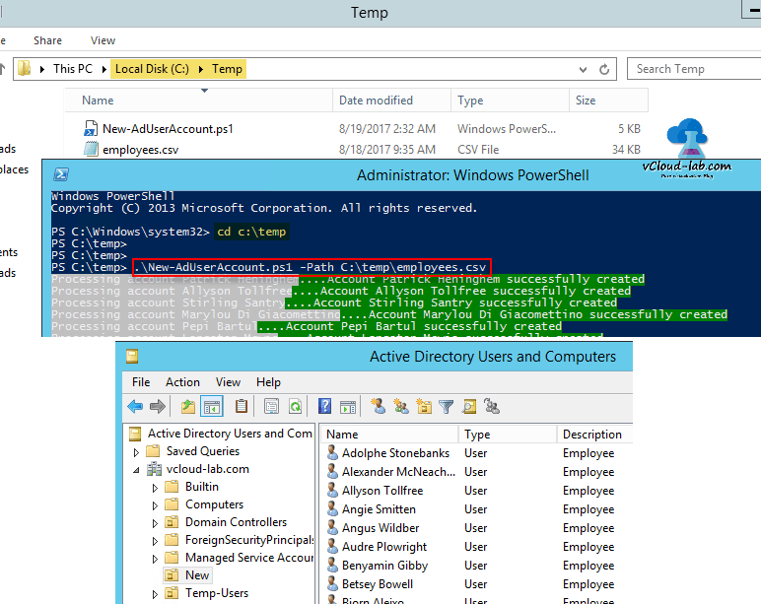Open filter options via funnel icon
Image resolution: width=761 pixels, height=604 pixels.
click(x=446, y=406)
